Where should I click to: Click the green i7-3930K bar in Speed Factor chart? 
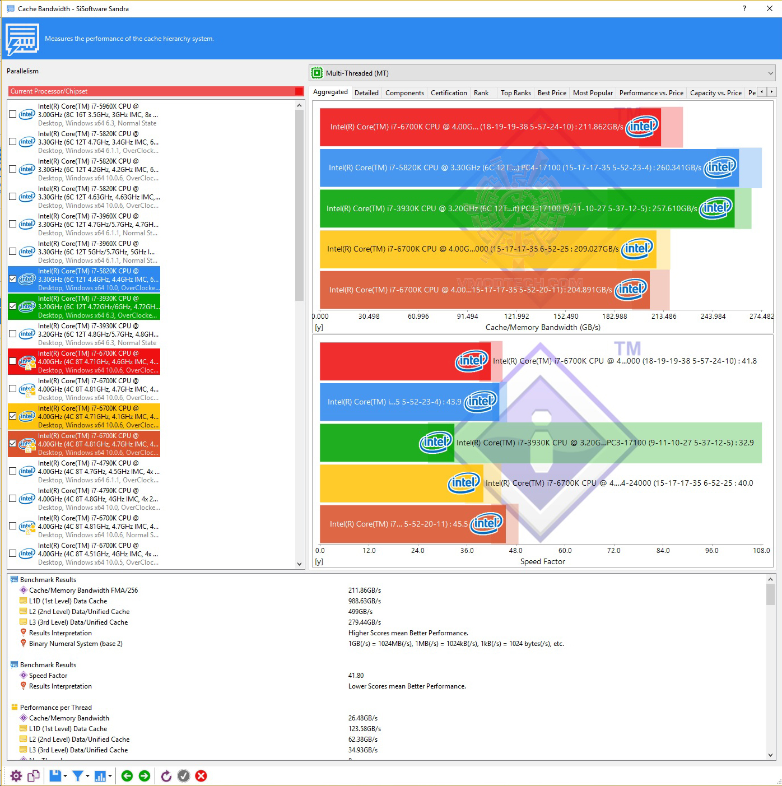pyautogui.click(x=387, y=442)
